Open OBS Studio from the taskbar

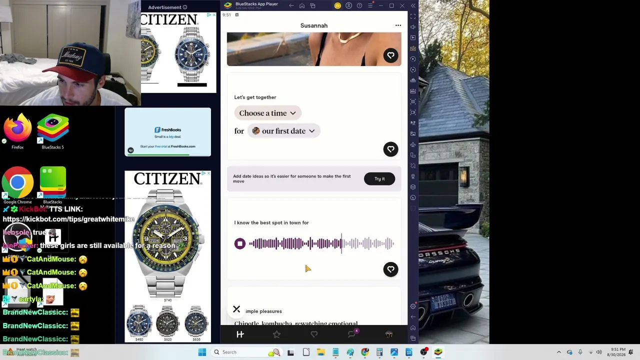click(x=424, y=352)
